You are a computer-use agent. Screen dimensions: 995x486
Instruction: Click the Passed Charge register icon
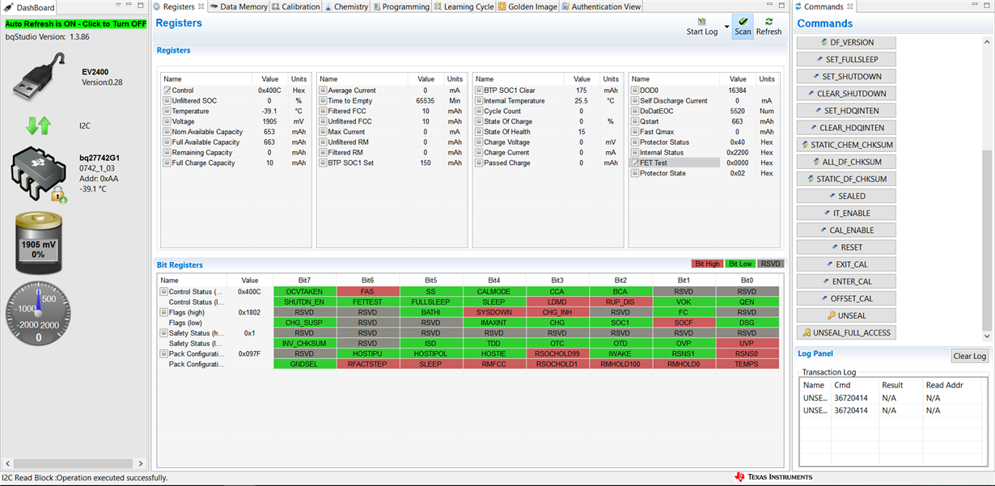479,163
